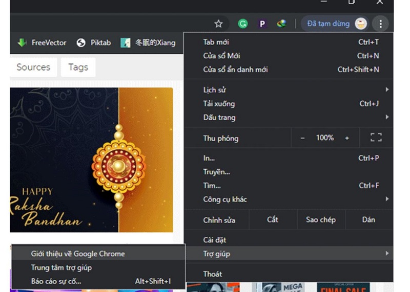Click the purple P extension icon
Screen dimensions: 410x292
click(x=262, y=24)
